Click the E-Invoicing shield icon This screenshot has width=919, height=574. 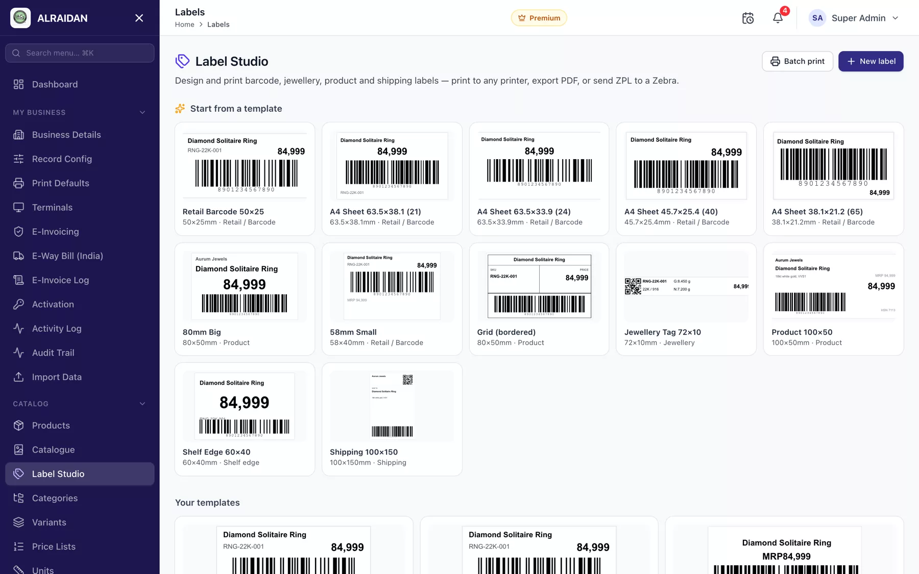[x=18, y=232]
